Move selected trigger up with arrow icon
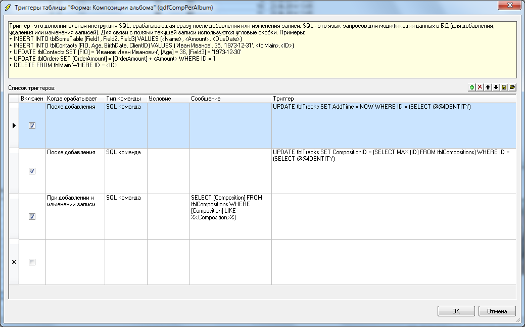Image resolution: width=525 pixels, height=327 pixels. pos(488,87)
